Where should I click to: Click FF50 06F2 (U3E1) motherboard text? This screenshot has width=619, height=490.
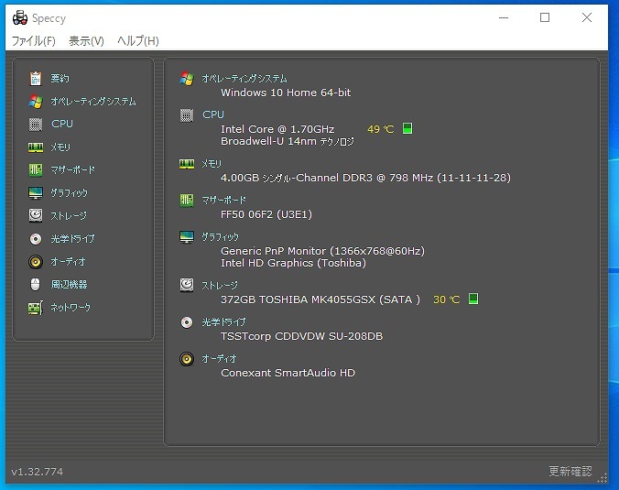click(x=266, y=214)
